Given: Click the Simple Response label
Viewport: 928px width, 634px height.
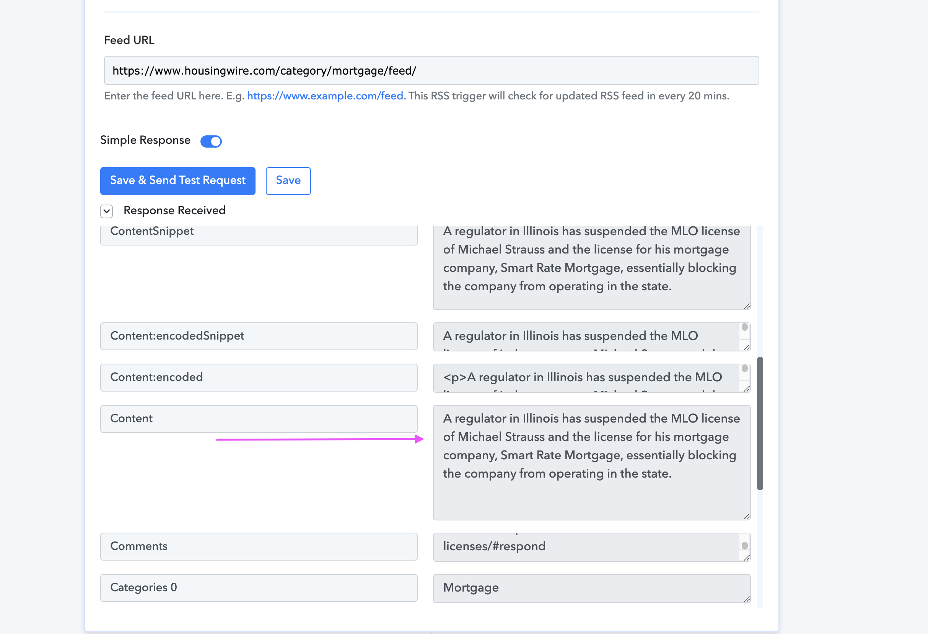Looking at the screenshot, I should click(145, 140).
